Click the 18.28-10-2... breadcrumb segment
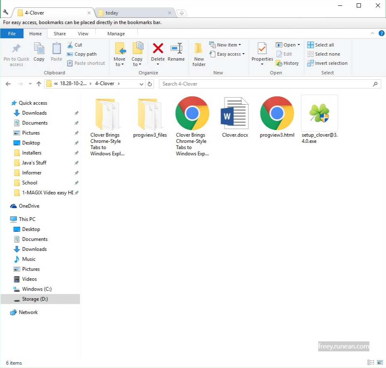The width and height of the screenshot is (386, 368). (x=74, y=83)
